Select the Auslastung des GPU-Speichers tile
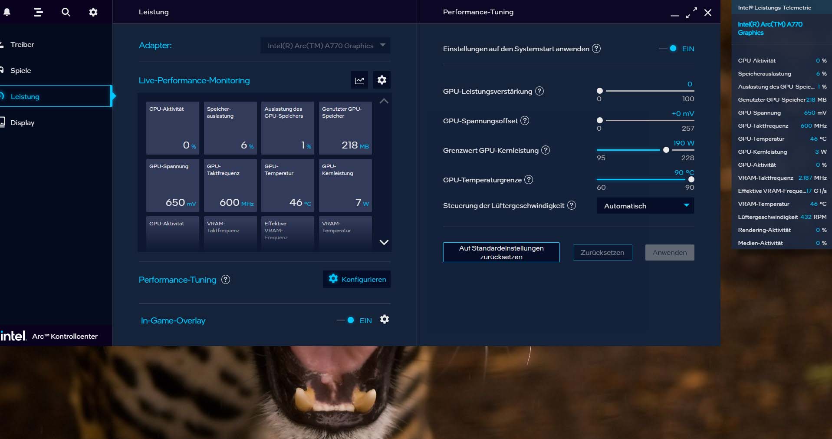The image size is (832, 439). 288,128
